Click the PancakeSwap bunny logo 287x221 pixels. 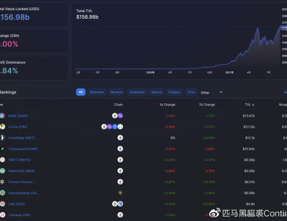pos(2,193)
